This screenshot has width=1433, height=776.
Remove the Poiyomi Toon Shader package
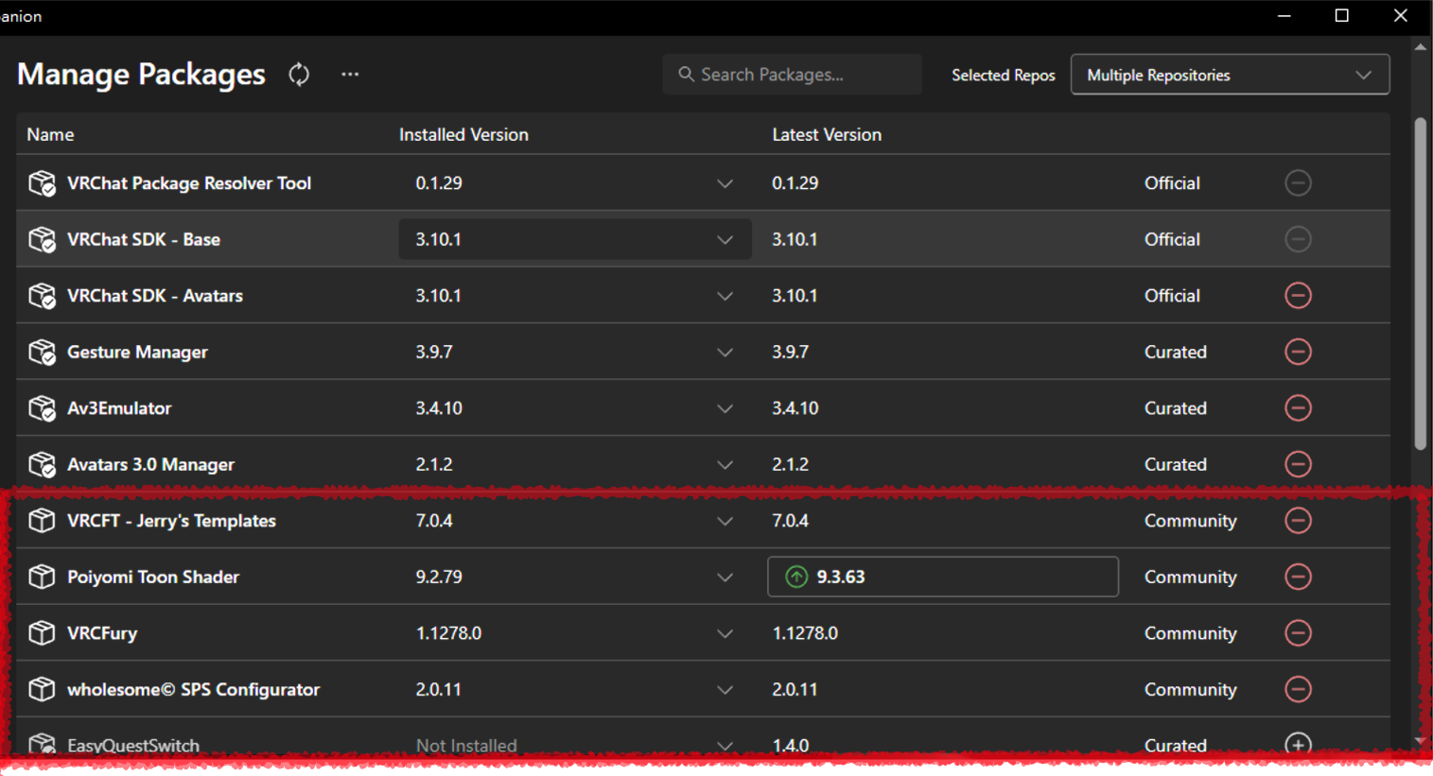click(x=1298, y=577)
